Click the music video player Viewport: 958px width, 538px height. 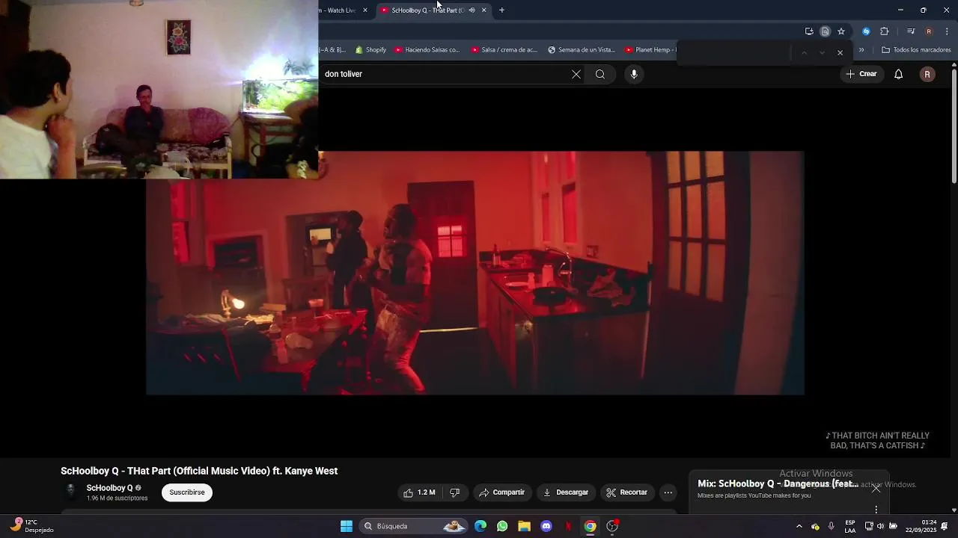[x=475, y=273]
